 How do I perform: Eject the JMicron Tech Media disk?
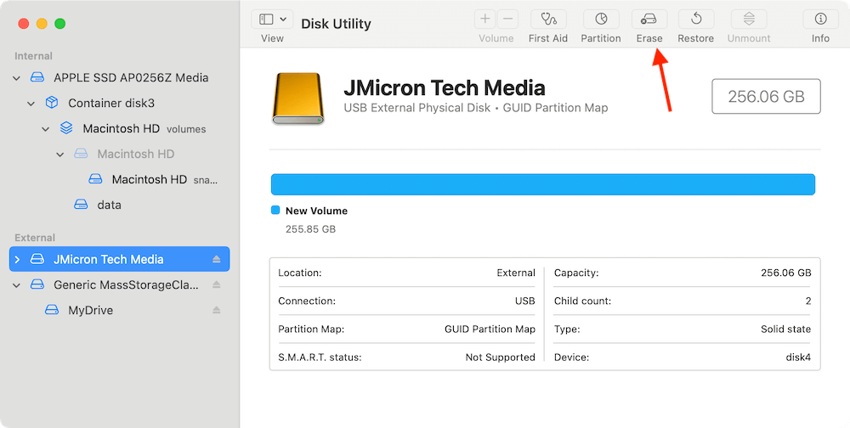coord(217,259)
